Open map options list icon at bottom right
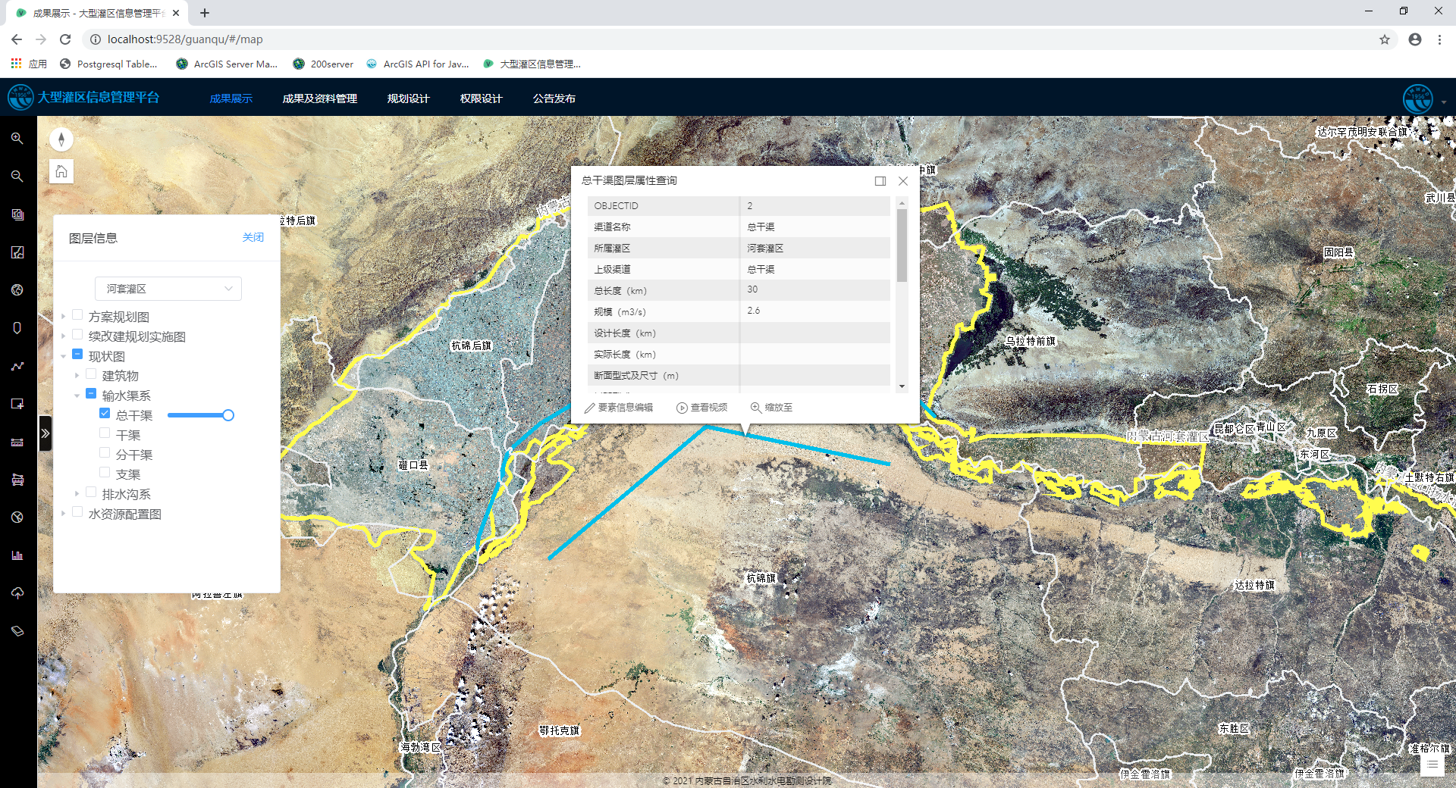 tap(1432, 765)
